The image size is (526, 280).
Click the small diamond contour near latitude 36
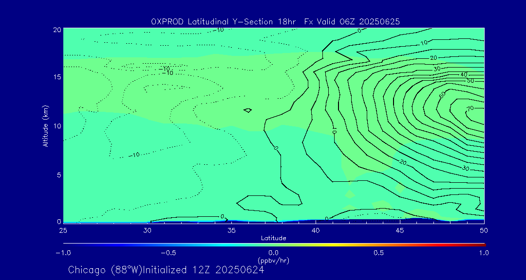click(x=248, y=110)
